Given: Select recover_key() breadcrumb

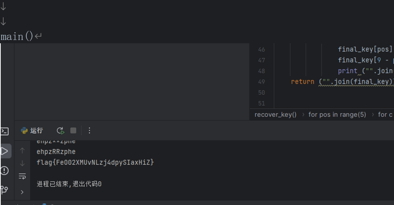Looking at the screenshot, I should (x=276, y=115).
